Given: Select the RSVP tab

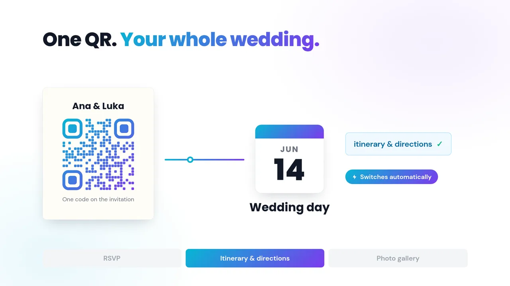Looking at the screenshot, I should coord(112,258).
